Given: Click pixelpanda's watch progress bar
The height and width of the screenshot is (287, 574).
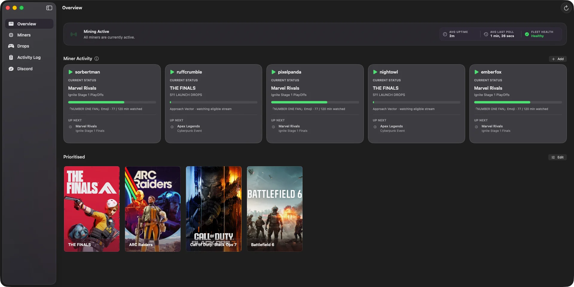Looking at the screenshot, I should [x=315, y=102].
